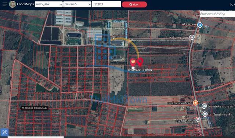235x138 pixels.
Task: Click the parcel position label under pins
Action: [x=140, y=70]
